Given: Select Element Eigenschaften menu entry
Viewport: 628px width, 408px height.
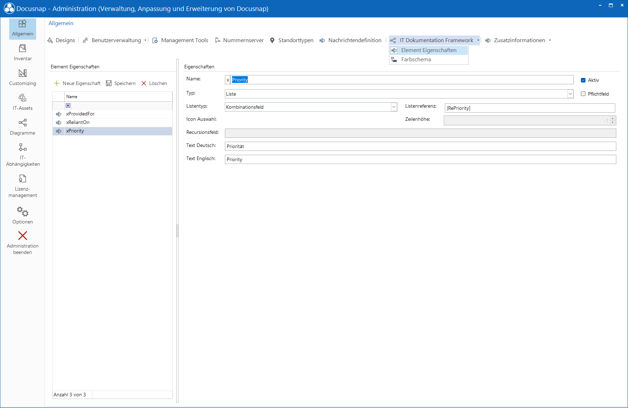Looking at the screenshot, I should pyautogui.click(x=429, y=50).
